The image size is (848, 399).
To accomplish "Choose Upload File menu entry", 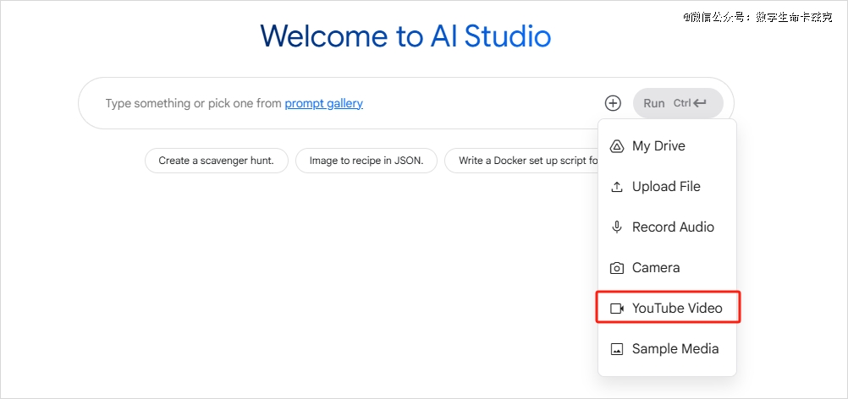I will [667, 187].
